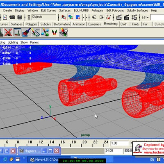This screenshot has height=164, width=164.
Task: Switch to the Fur shelf tab
Action: [x=145, y=24]
